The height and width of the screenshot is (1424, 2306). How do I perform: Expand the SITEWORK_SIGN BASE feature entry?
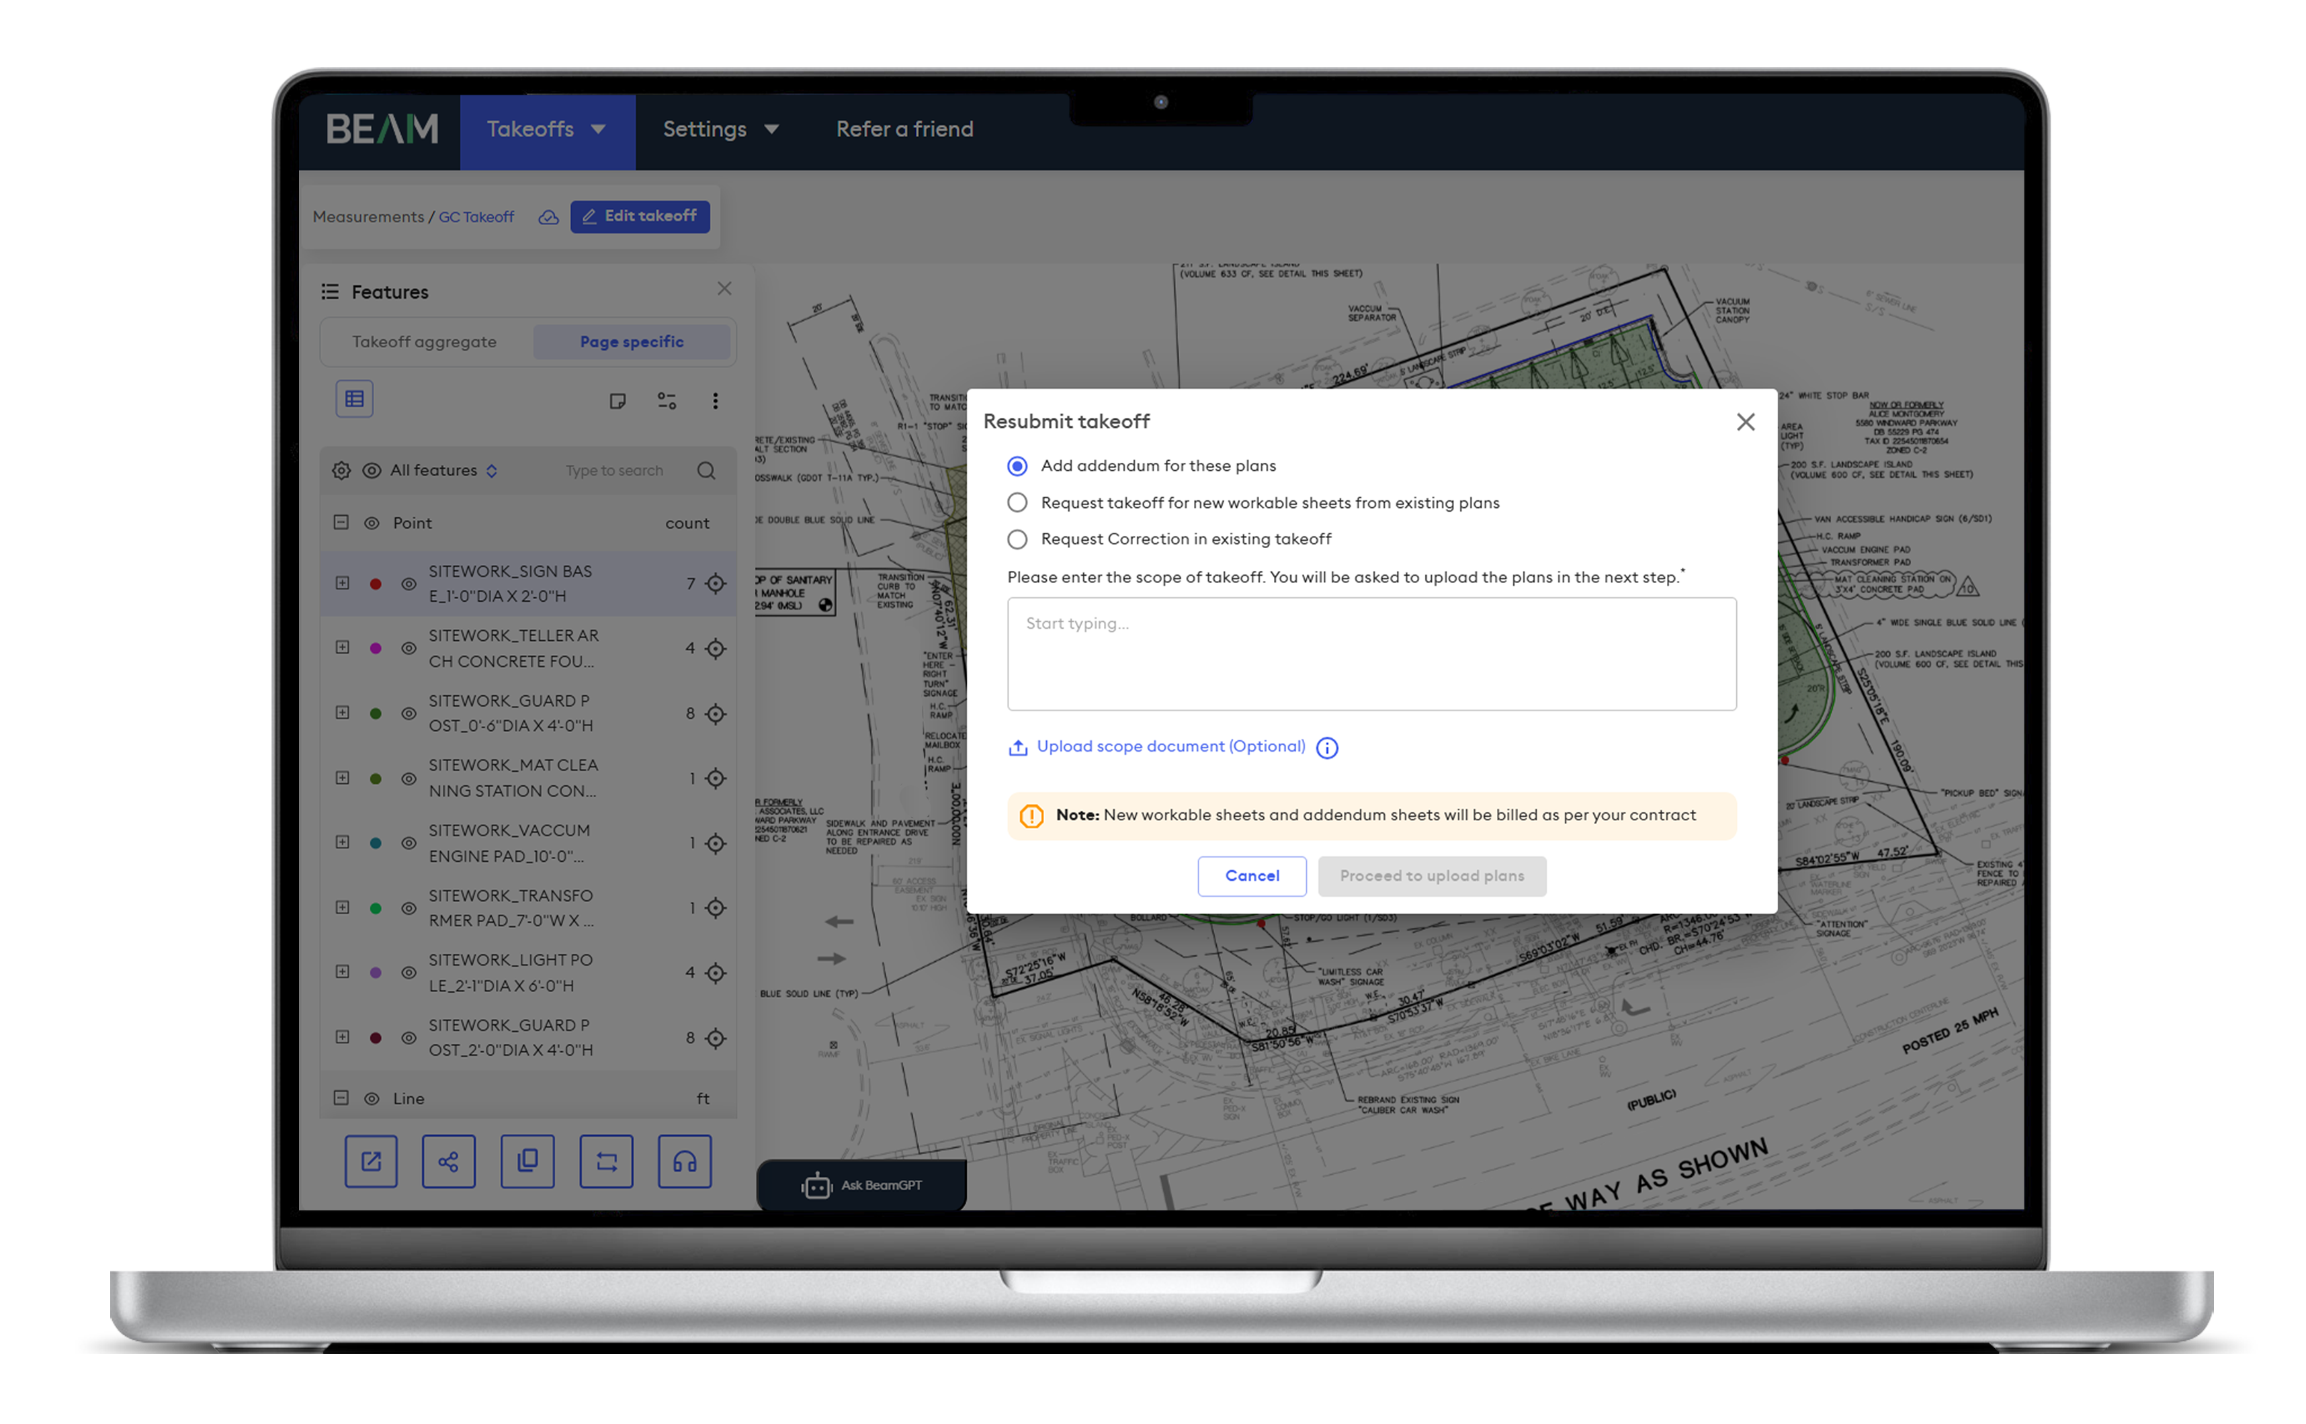(342, 583)
